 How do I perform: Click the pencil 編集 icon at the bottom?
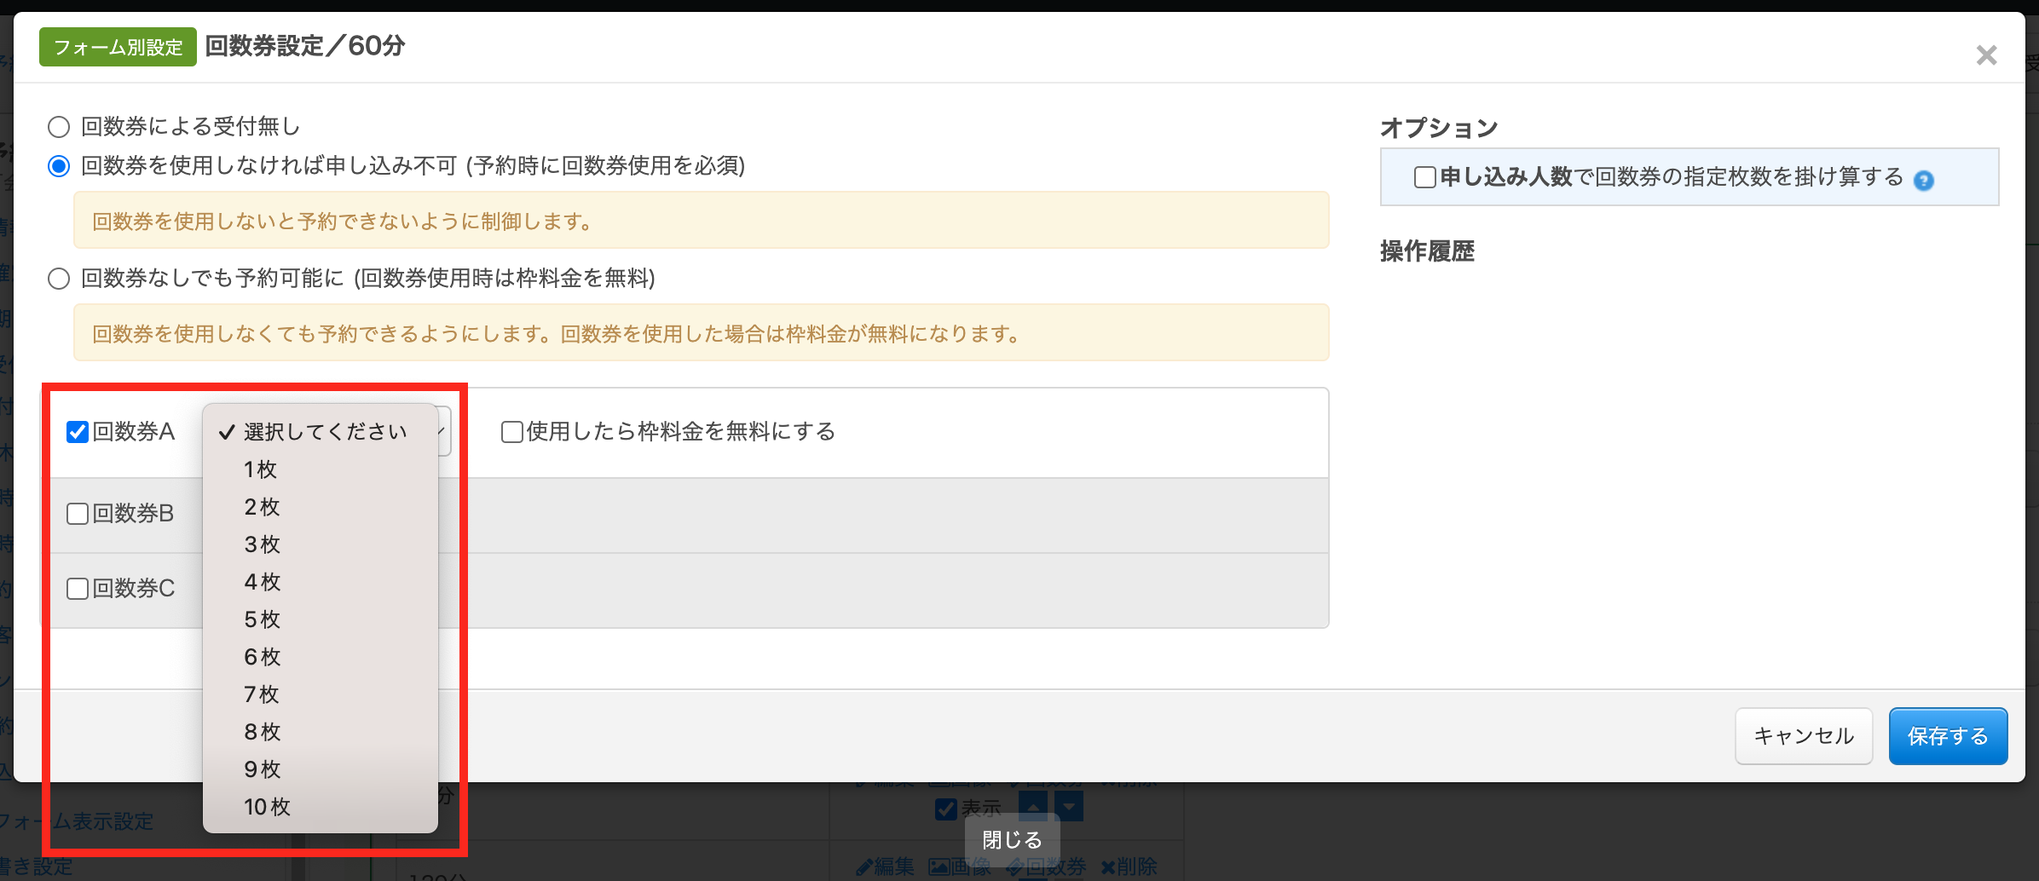pos(864,867)
